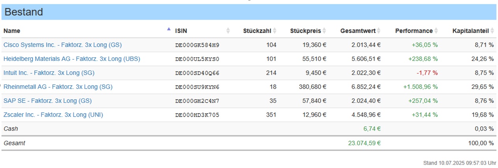The height and width of the screenshot is (168, 498).
Task: Open Intuit Inc. Faktorz. 3x Long link
Action: tap(49, 73)
